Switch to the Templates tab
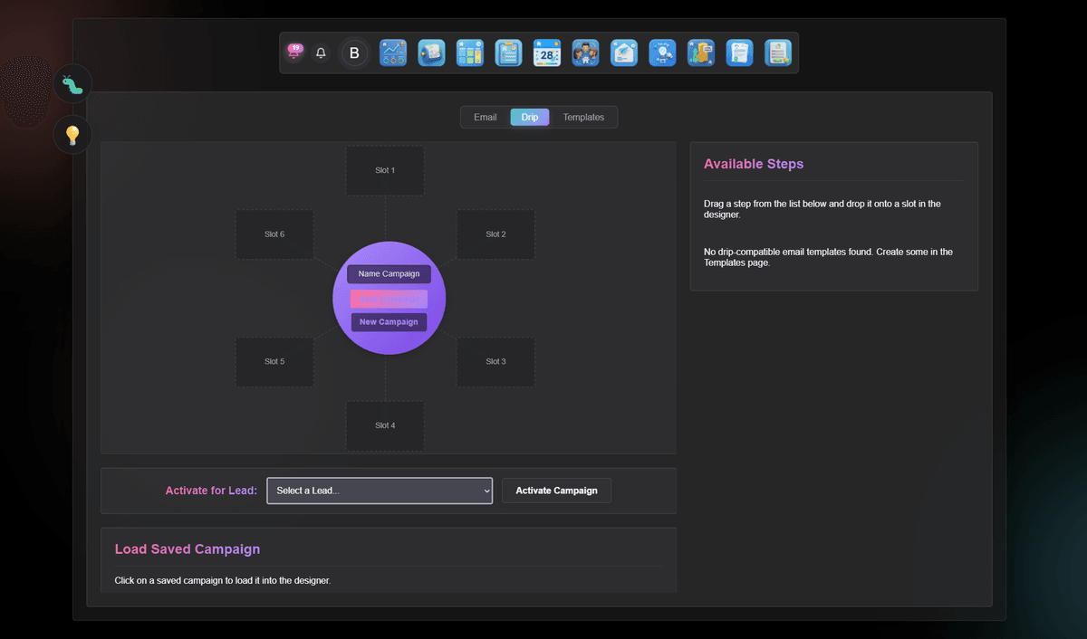Viewport: 1087px width, 639px height. click(583, 118)
